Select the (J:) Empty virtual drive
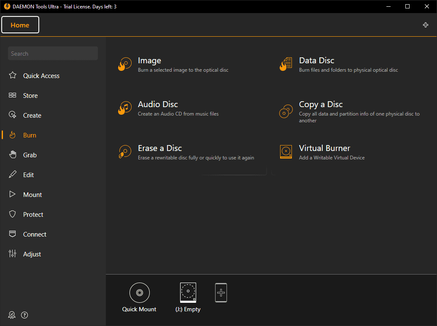This screenshot has height=326, width=437. coord(188,293)
